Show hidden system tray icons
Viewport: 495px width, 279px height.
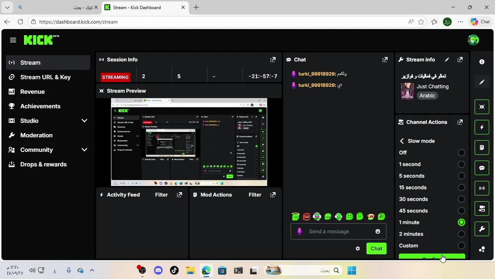click(x=92, y=270)
